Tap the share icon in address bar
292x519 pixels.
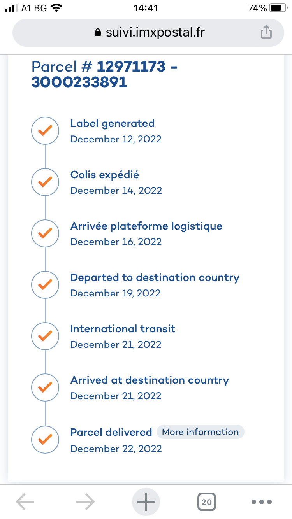pyautogui.click(x=266, y=32)
